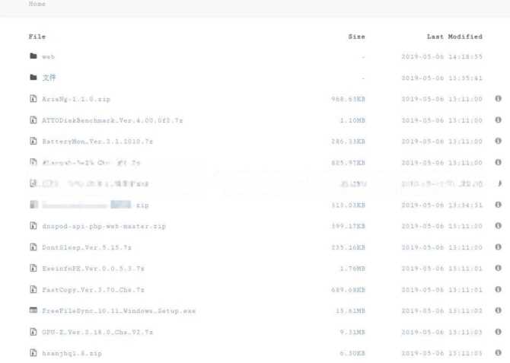
Task: Click the web folder icon
Action: 33,56
